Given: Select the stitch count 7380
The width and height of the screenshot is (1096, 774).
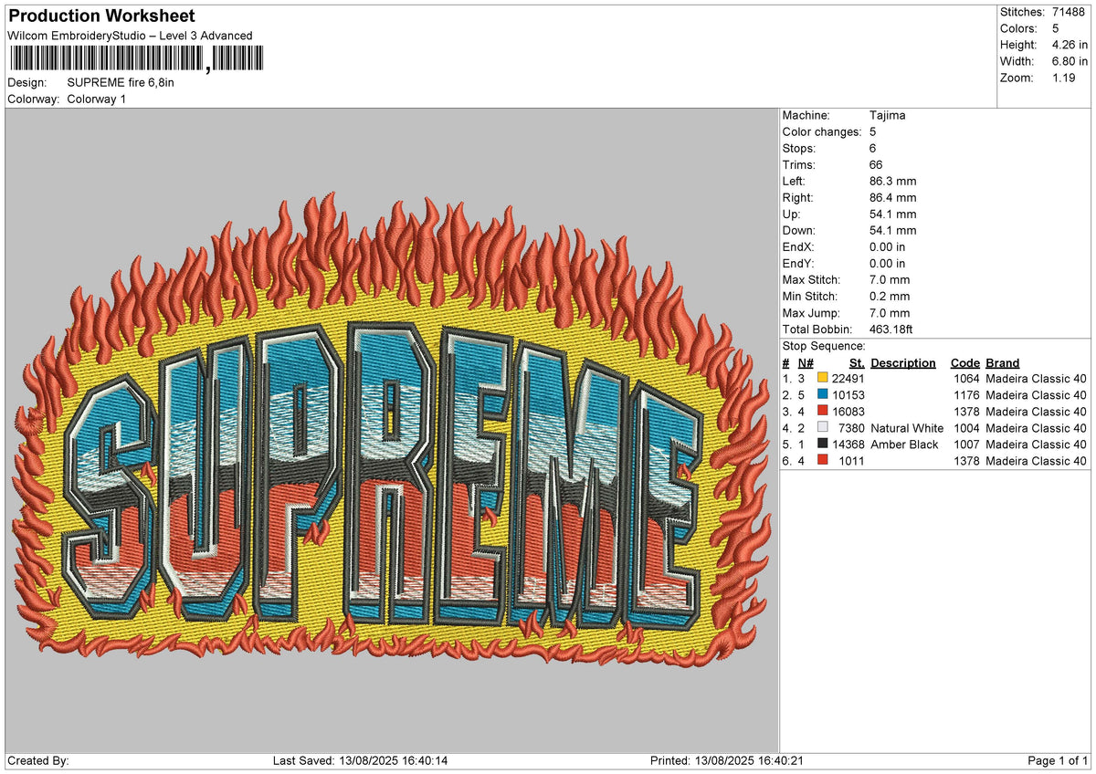Looking at the screenshot, I should click(852, 428).
